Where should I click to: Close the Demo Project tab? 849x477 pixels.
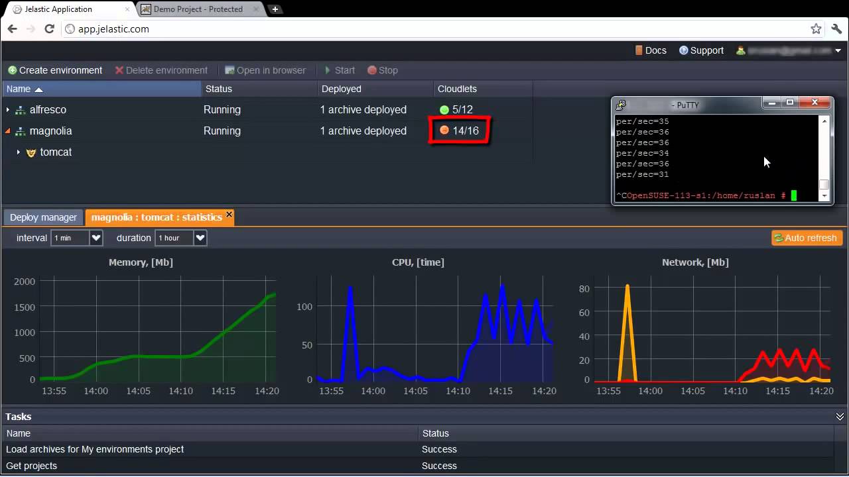255,9
